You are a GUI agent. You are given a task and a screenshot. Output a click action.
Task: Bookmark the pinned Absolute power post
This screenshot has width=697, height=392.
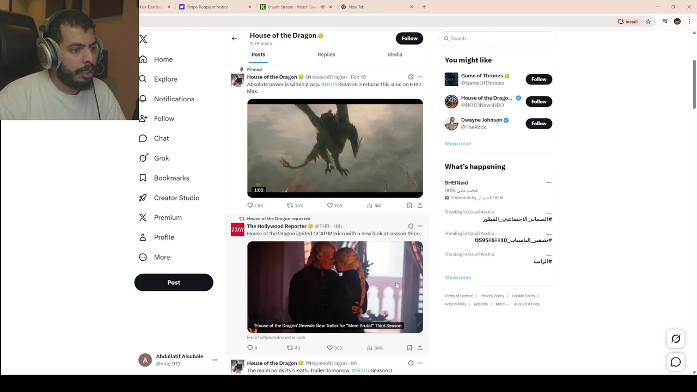(409, 205)
